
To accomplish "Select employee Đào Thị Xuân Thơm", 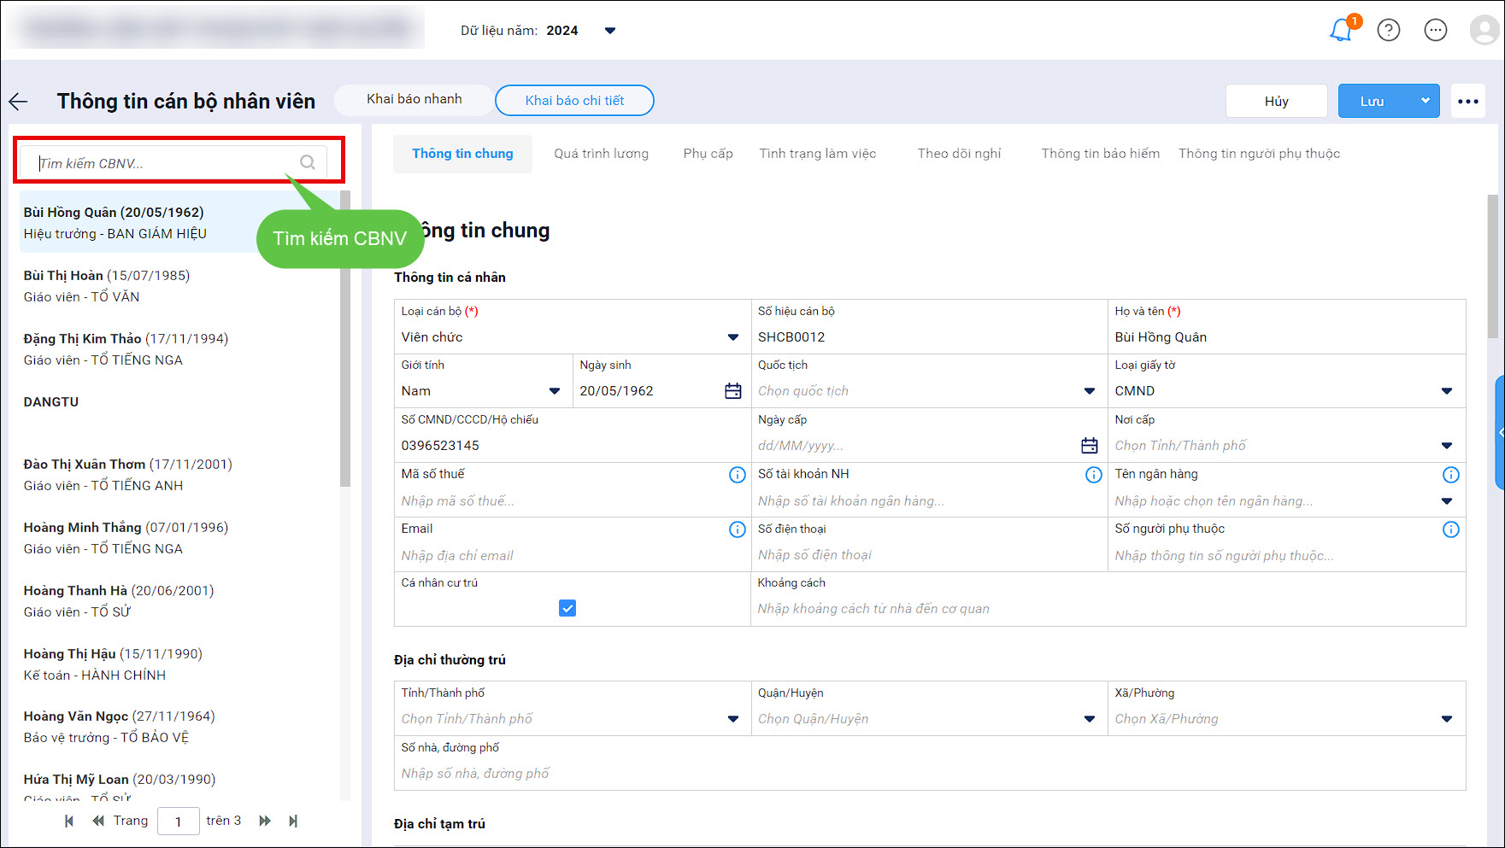I will tap(179, 475).
